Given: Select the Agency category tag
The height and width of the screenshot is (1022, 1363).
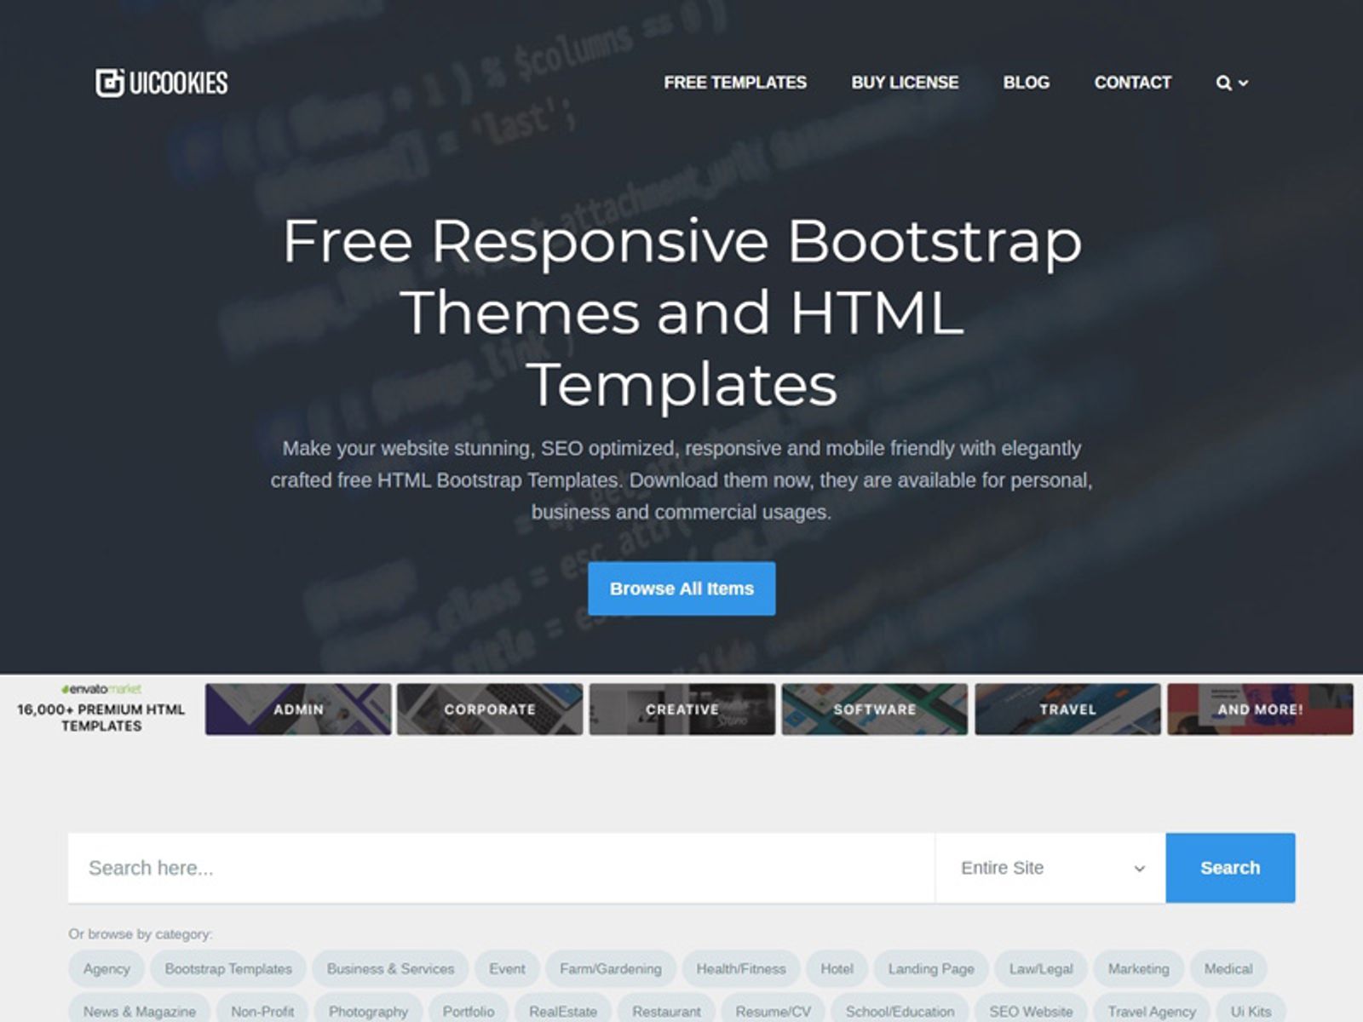Looking at the screenshot, I should 106,968.
